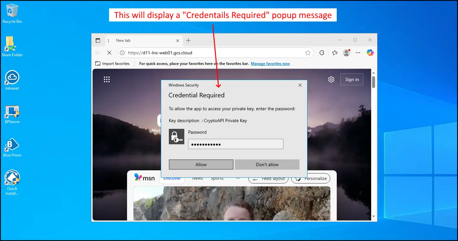
Task: Open the Recycle Bin desktop icon
Action: (12, 11)
